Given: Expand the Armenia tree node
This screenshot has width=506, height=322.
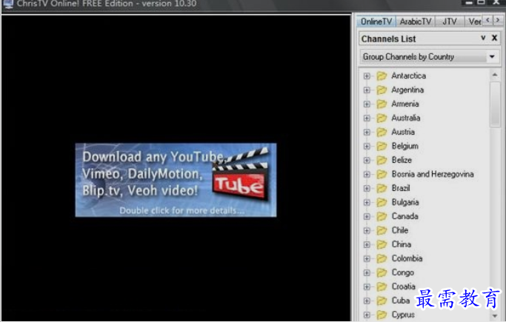Looking at the screenshot, I should 367,104.
